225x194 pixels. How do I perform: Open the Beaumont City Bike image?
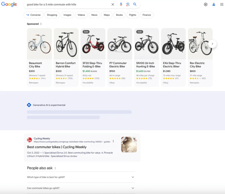[39, 44]
